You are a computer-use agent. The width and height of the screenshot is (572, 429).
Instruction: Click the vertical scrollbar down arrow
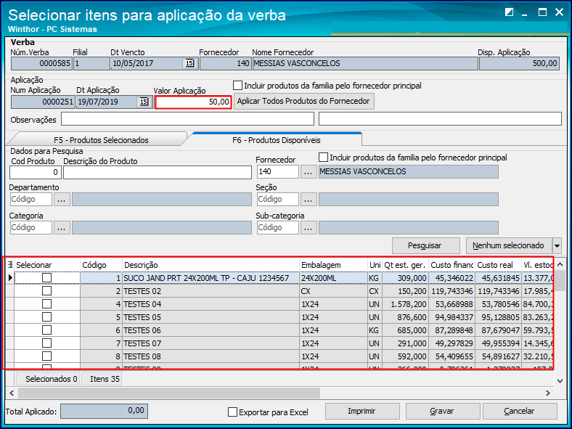(x=560, y=381)
